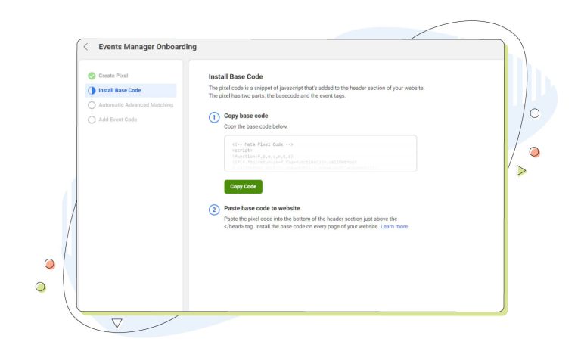
Task: Go to Add Event Code step label
Action: pos(117,120)
